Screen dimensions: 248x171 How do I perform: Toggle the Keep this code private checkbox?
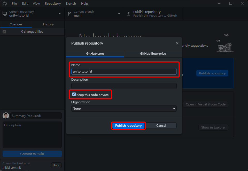pyautogui.click(x=74, y=94)
